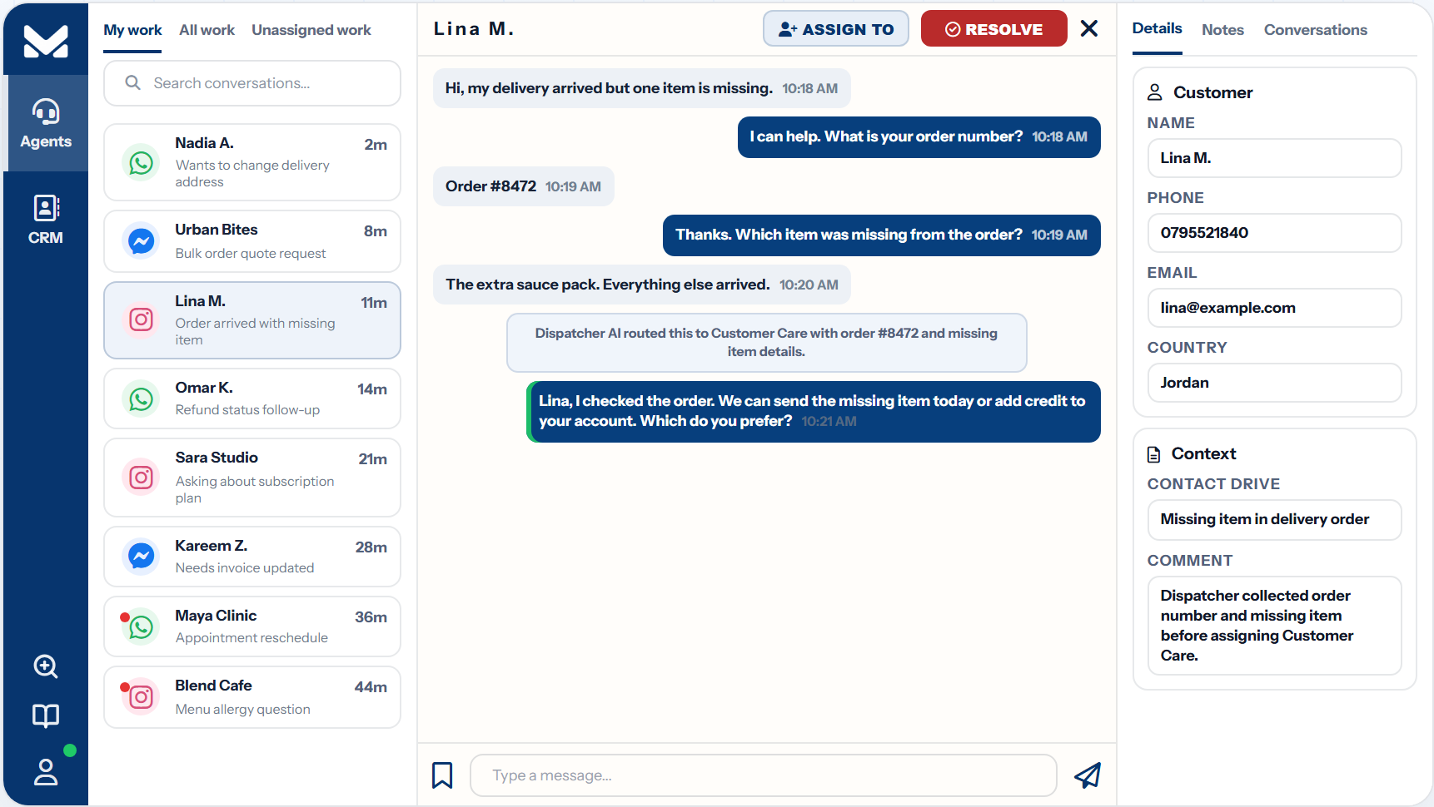Click the 'extra sauce pack' message
The image size is (1434, 807).
click(642, 285)
